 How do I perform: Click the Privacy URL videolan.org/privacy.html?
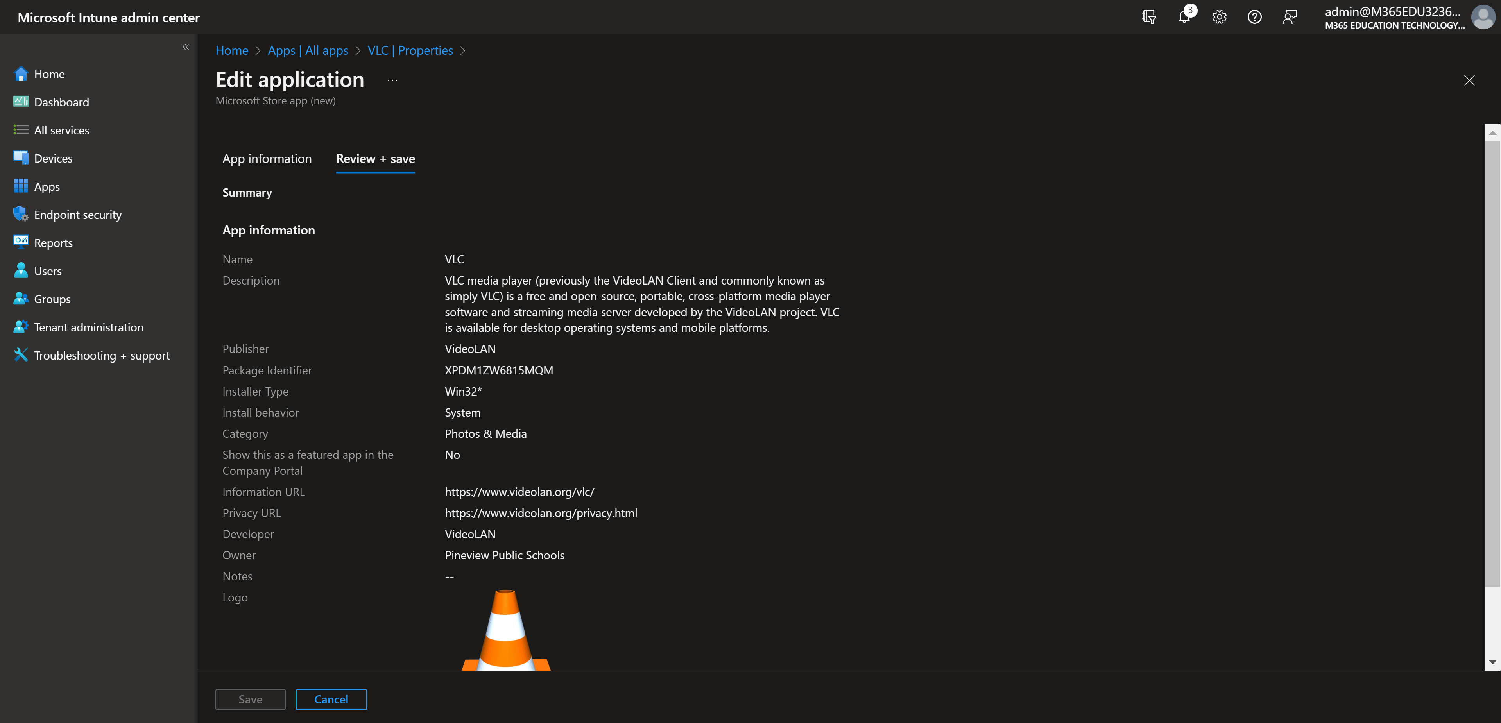click(541, 513)
